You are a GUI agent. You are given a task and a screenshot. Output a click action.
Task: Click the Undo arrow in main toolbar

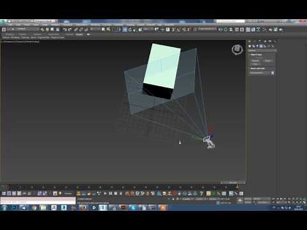point(65,29)
